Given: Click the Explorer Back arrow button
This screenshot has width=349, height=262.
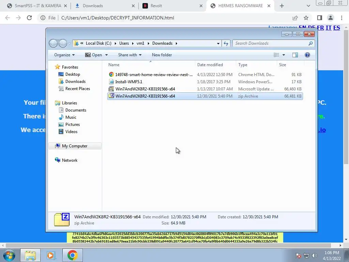Looking at the screenshot, I should point(53,43).
